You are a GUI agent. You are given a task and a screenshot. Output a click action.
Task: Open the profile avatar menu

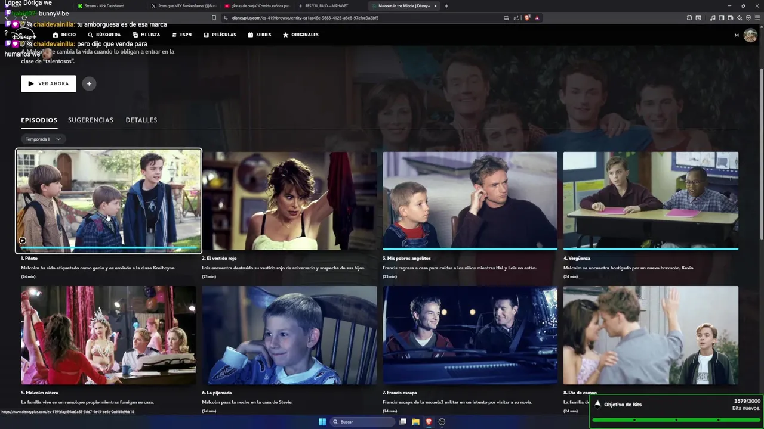pos(750,35)
